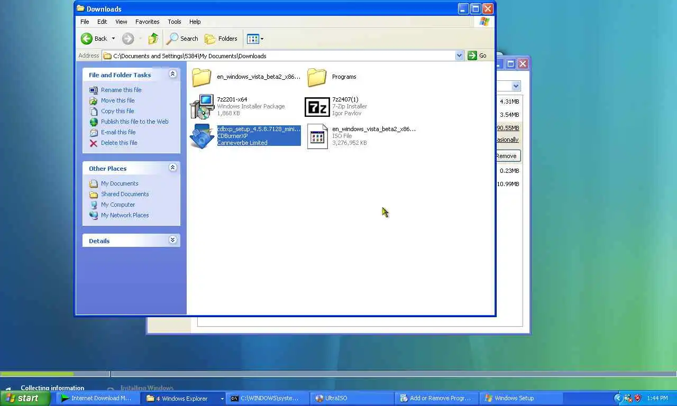Viewport: 677px width, 406px height.
Task: Switch to UltraISO taskbar button
Action: coord(353,398)
